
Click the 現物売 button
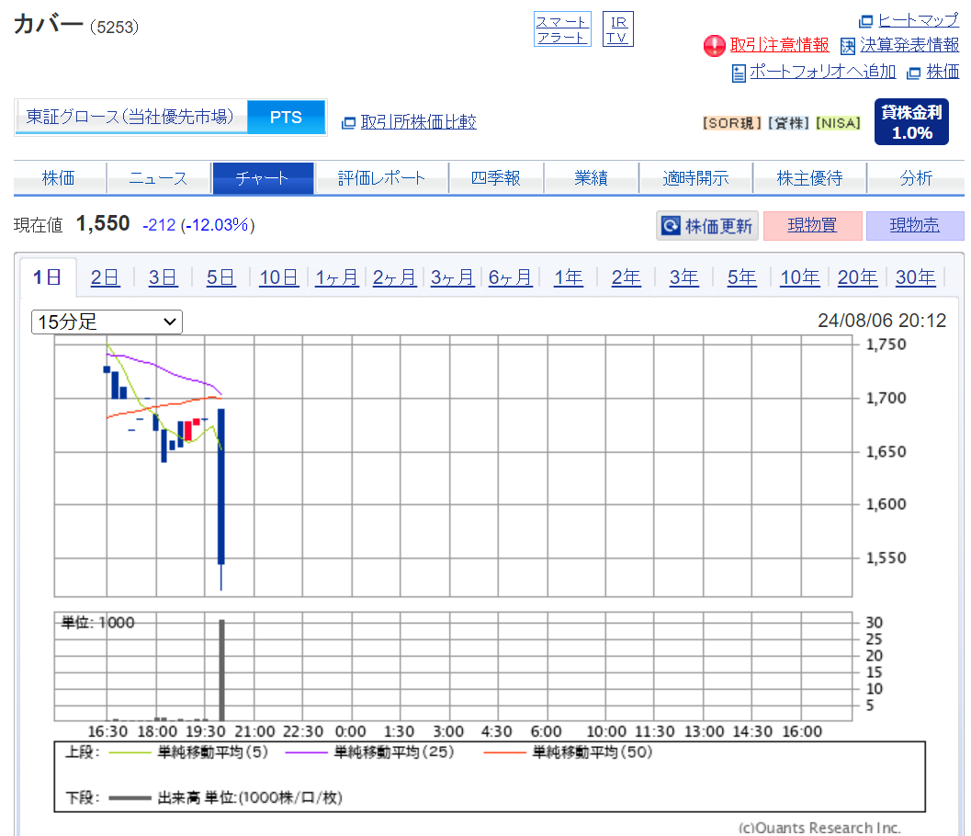tap(915, 225)
